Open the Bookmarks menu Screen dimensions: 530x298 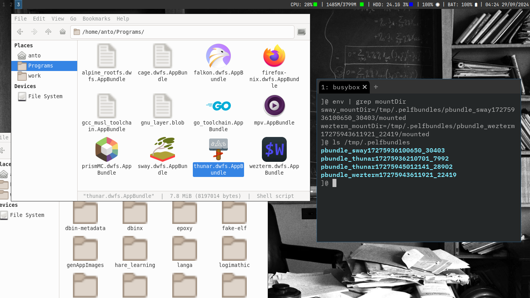pos(96,19)
